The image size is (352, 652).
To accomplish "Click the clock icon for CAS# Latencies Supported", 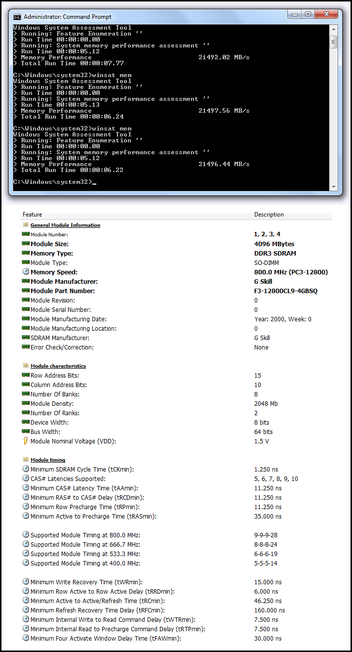I will (26, 478).
